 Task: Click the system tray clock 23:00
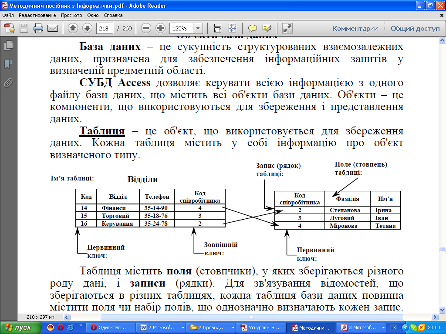tap(433, 327)
